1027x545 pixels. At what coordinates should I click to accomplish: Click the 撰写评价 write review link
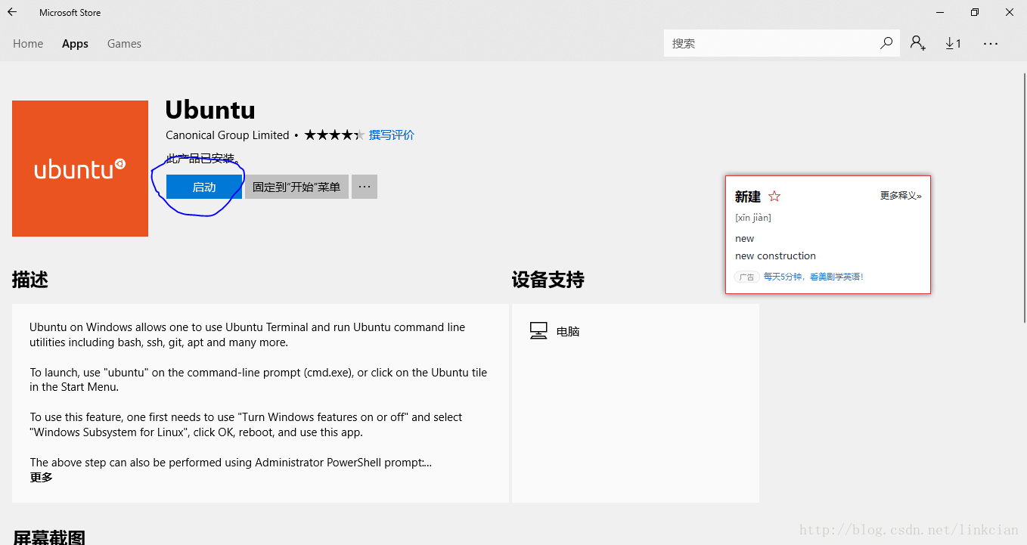[392, 135]
